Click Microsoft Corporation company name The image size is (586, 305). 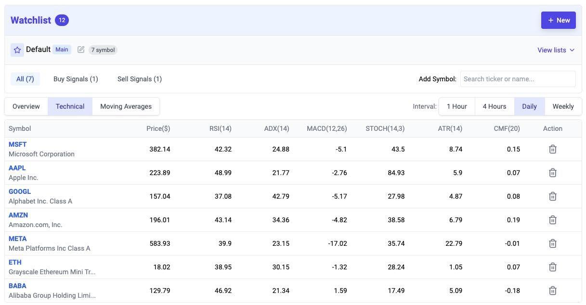pos(41,154)
